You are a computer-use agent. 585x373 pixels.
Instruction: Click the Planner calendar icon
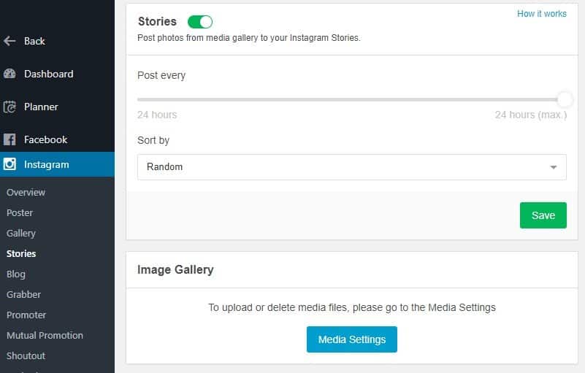point(9,107)
